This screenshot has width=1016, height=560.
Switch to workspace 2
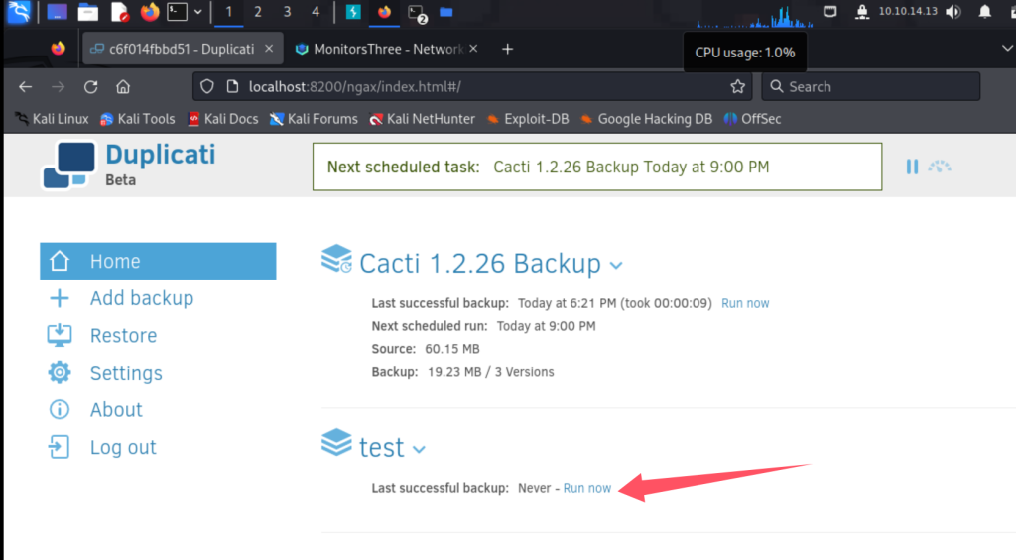[258, 12]
